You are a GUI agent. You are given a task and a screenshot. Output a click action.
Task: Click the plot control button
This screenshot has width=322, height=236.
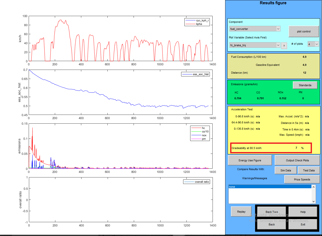pyautogui.click(x=304, y=31)
